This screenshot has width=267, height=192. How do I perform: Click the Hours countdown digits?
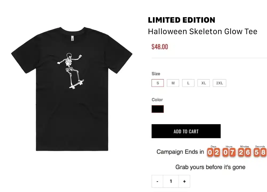(229, 152)
